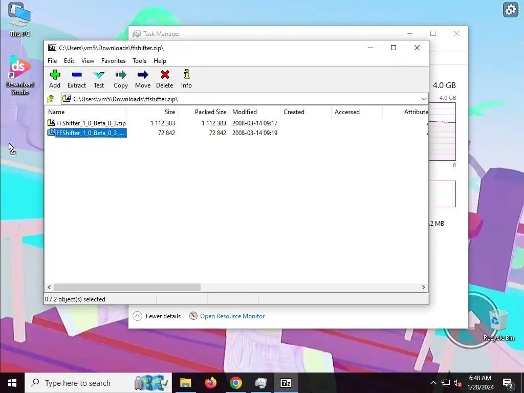524x393 pixels.
Task: Maximize the 7-Zip window
Action: [x=394, y=48]
